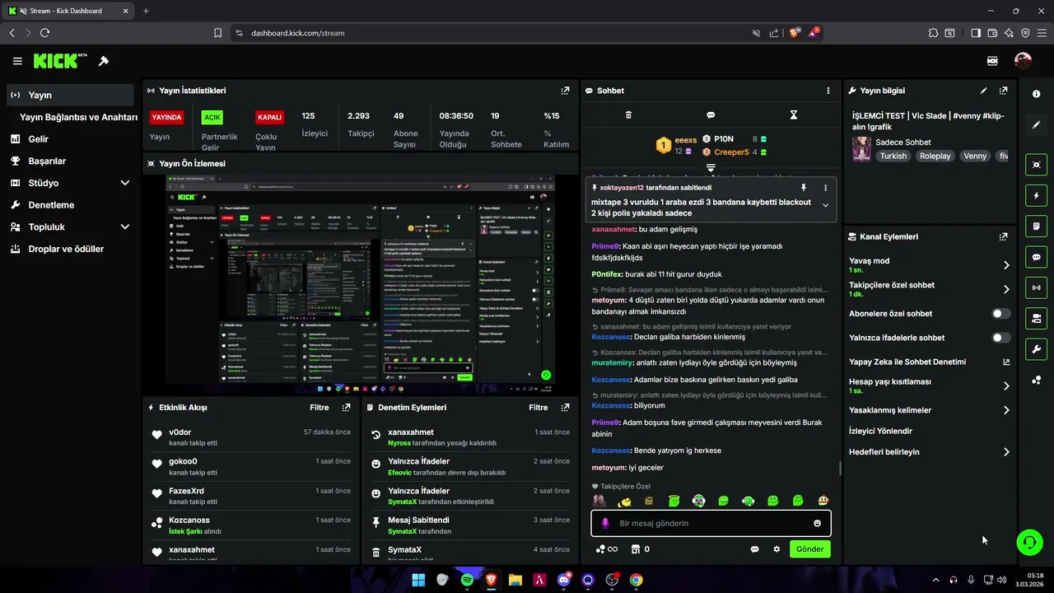Edit stream info with pencil icon in Yayın bilgisi
The image size is (1054, 593).
[x=983, y=91]
